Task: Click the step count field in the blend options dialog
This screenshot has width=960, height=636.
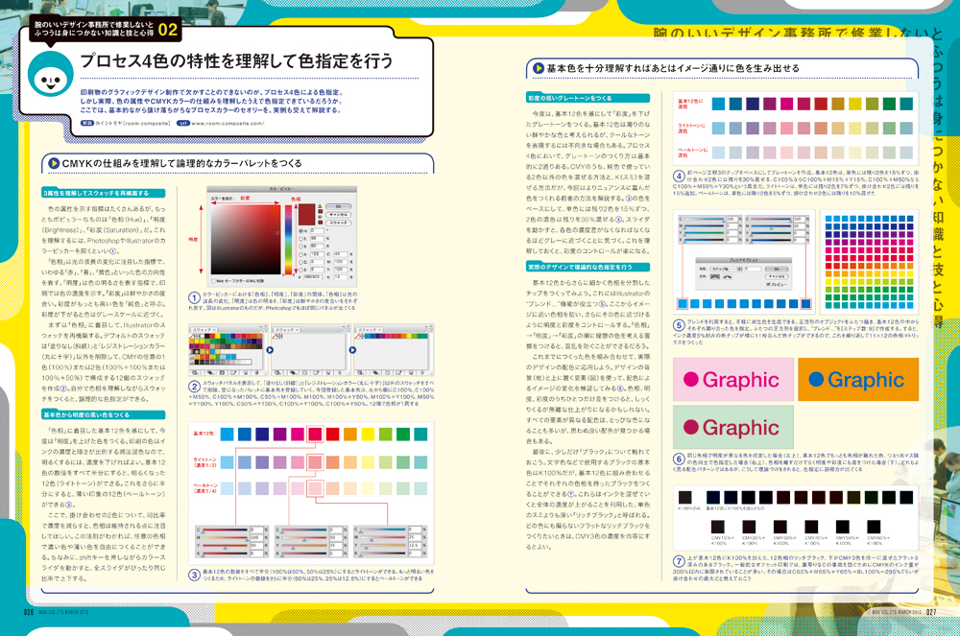Action: click(x=753, y=269)
